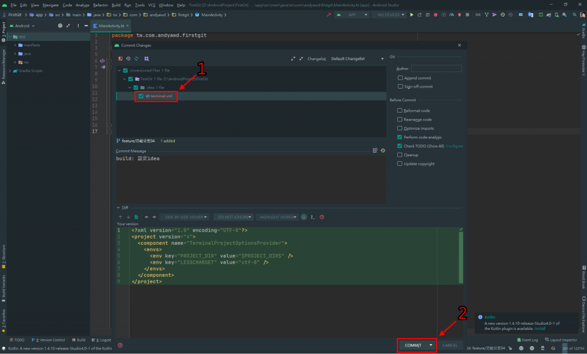Image resolution: width=587 pixels, height=354 pixels.
Task: Click the diff lock scrolling icon
Action: (304, 217)
